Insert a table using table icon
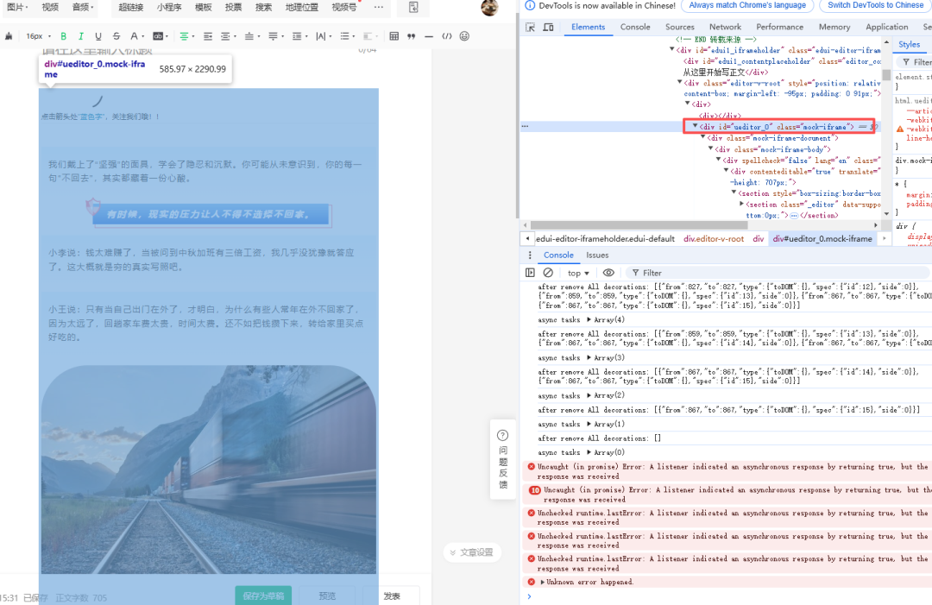 pyautogui.click(x=394, y=36)
